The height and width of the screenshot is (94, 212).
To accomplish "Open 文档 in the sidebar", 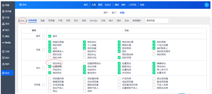I will click(6, 52).
